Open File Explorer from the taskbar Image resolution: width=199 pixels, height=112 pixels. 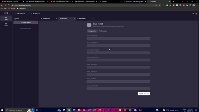coord(79,110)
